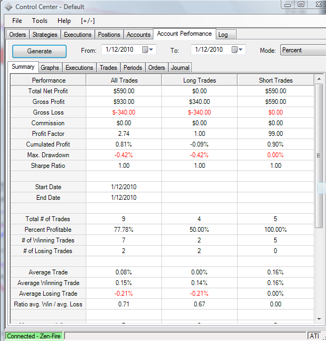Viewport: 326px width, 341px height.
Task: Click the End Date row label
Action: [x=48, y=198]
